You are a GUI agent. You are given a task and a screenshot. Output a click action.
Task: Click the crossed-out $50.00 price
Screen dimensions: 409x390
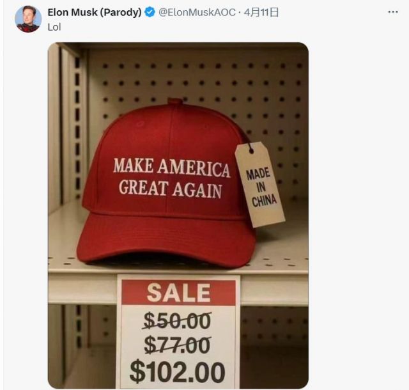pos(177,320)
